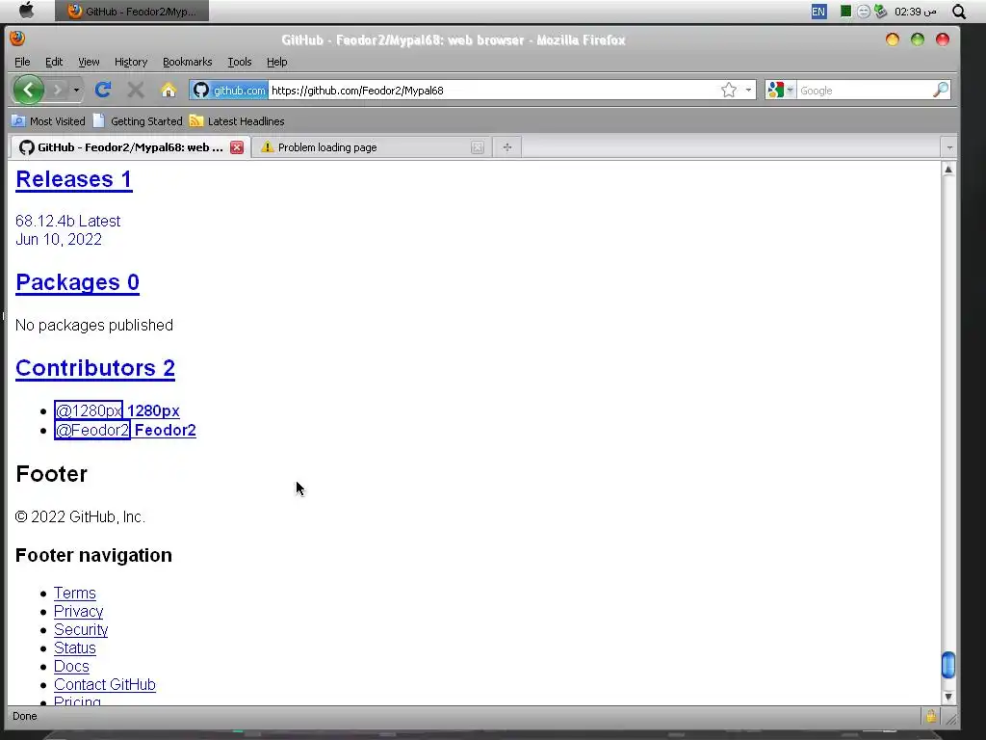Open the search engine selector dropdown
The width and height of the screenshot is (986, 740).
tap(780, 90)
